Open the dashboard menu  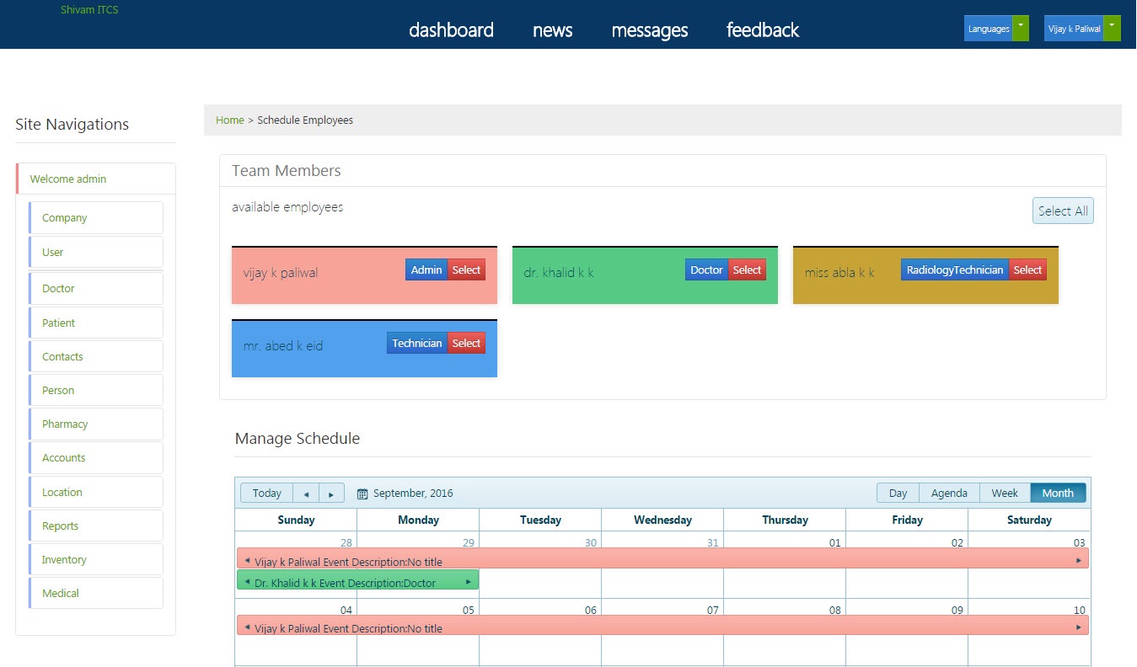[451, 30]
